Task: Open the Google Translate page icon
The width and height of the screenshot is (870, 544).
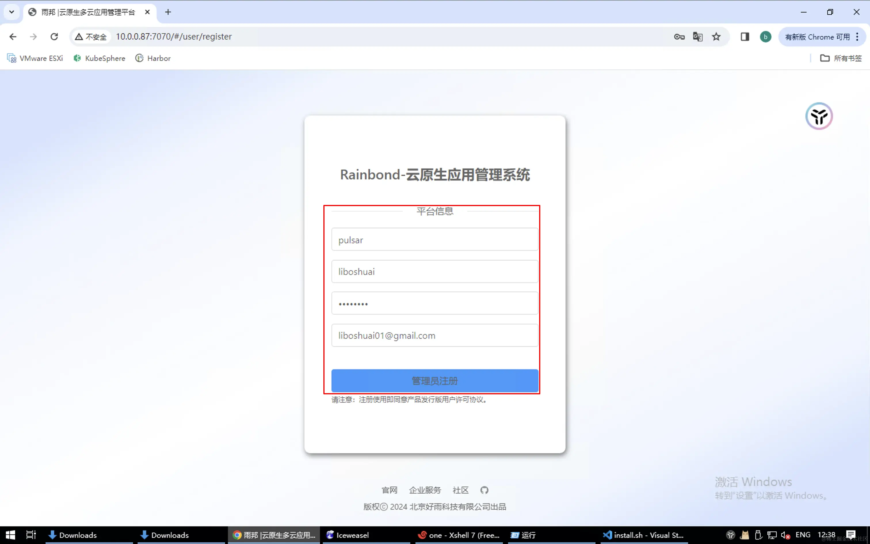Action: coord(697,37)
